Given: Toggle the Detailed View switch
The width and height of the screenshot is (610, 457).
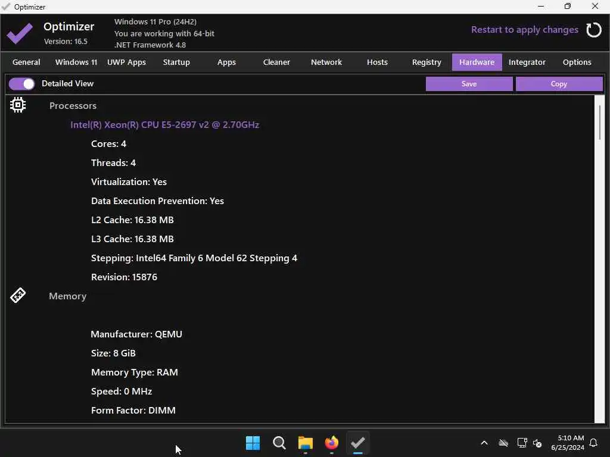Looking at the screenshot, I should [22, 83].
